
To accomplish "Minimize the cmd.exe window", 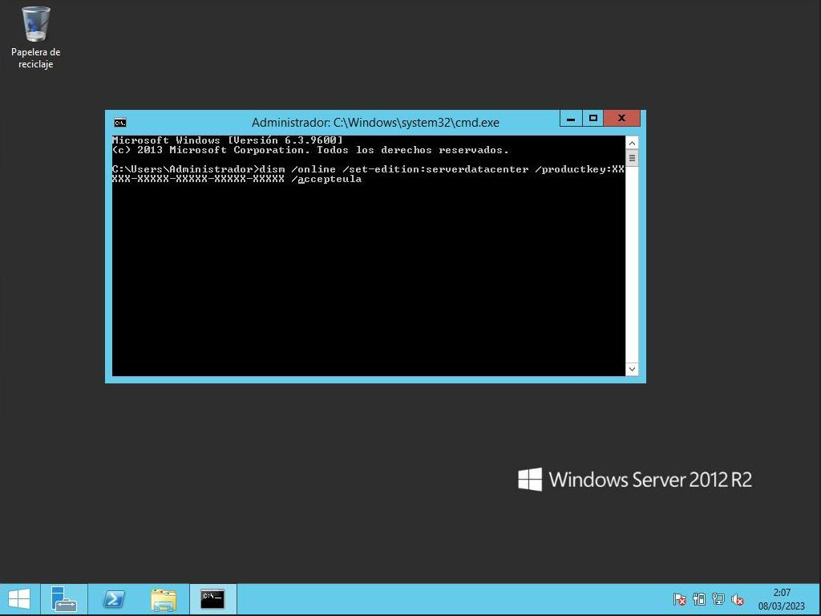I will click(x=571, y=119).
